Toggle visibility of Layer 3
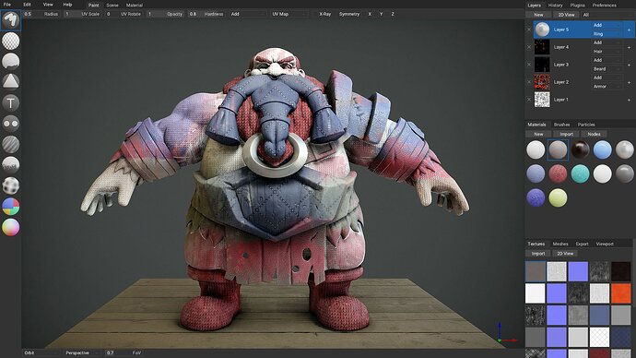636x358 pixels. (x=529, y=65)
